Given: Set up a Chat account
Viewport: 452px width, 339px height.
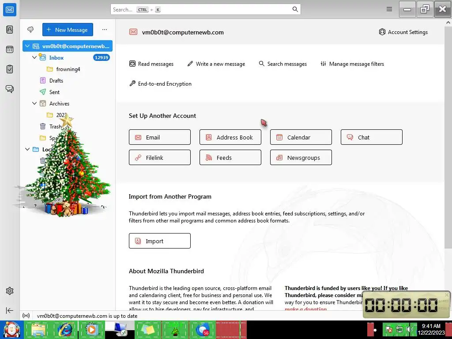Looking at the screenshot, I should (372, 137).
